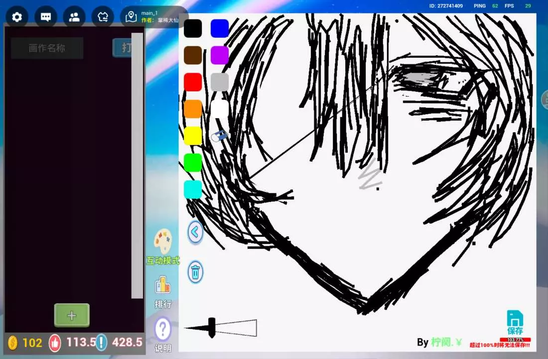Image resolution: width=548 pixels, height=359 pixels.
Task: Open the chat messages icon
Action: tap(46, 17)
